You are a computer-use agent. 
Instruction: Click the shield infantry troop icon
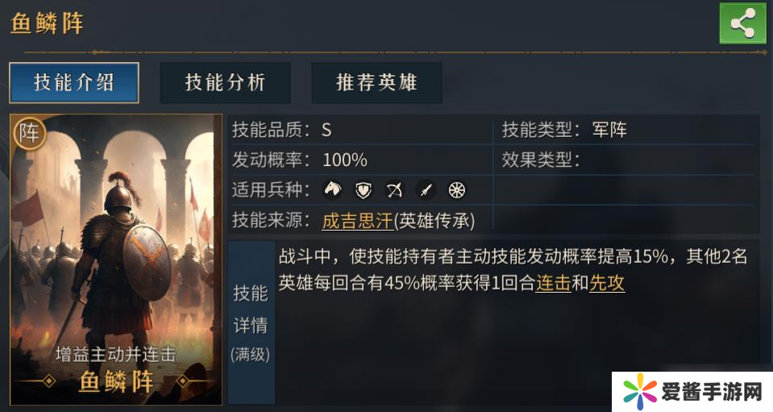[364, 189]
